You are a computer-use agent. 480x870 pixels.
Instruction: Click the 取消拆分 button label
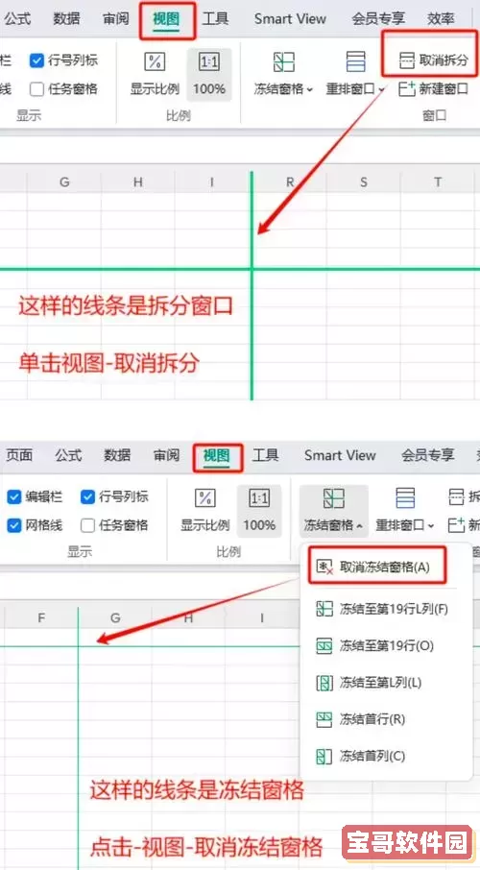[x=444, y=60]
